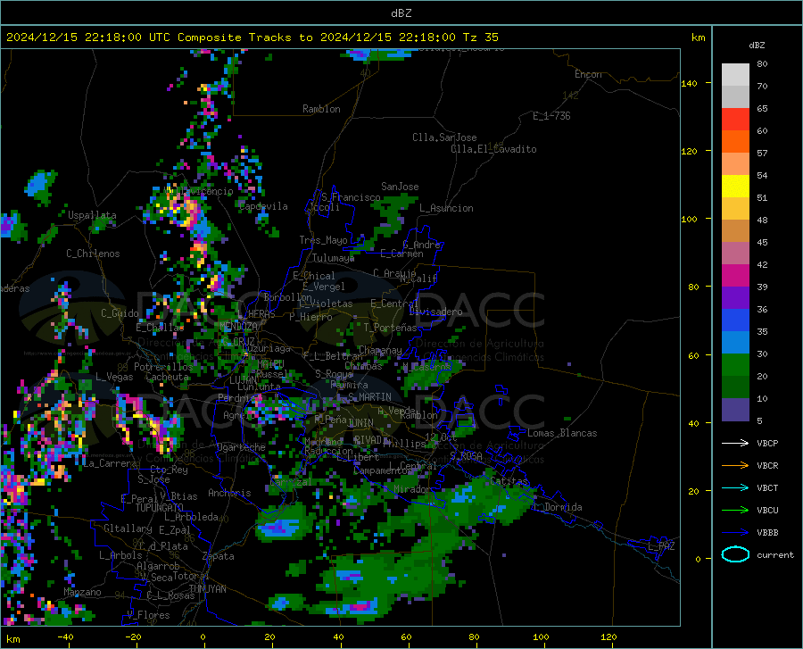Click the Zapata label
The width and height of the screenshot is (803, 649).
pos(219,556)
